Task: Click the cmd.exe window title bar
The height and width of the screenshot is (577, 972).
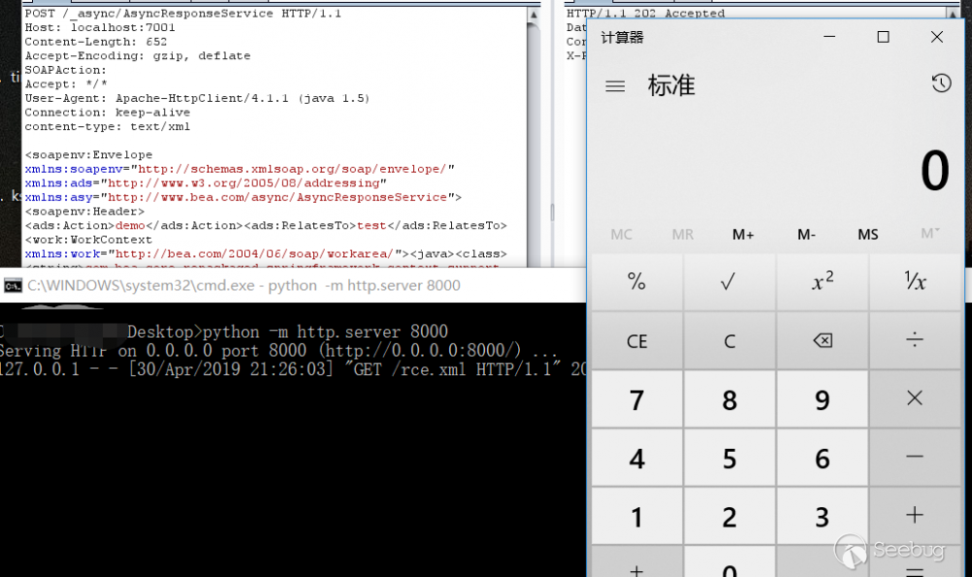Action: [x=292, y=286]
